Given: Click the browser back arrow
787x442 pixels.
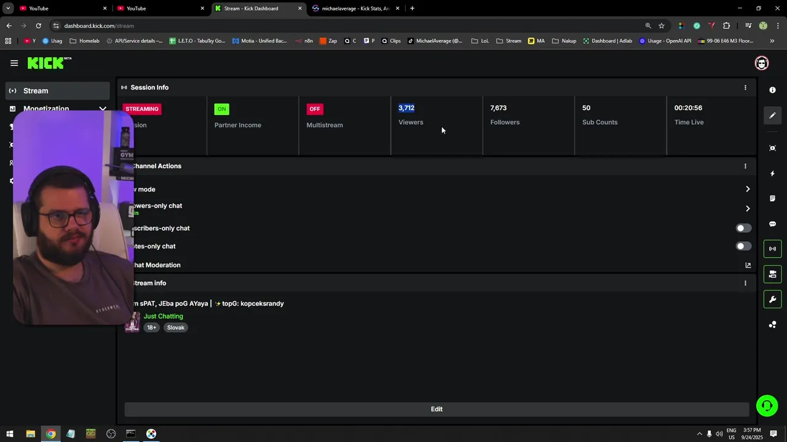Looking at the screenshot, I should 9,26.
